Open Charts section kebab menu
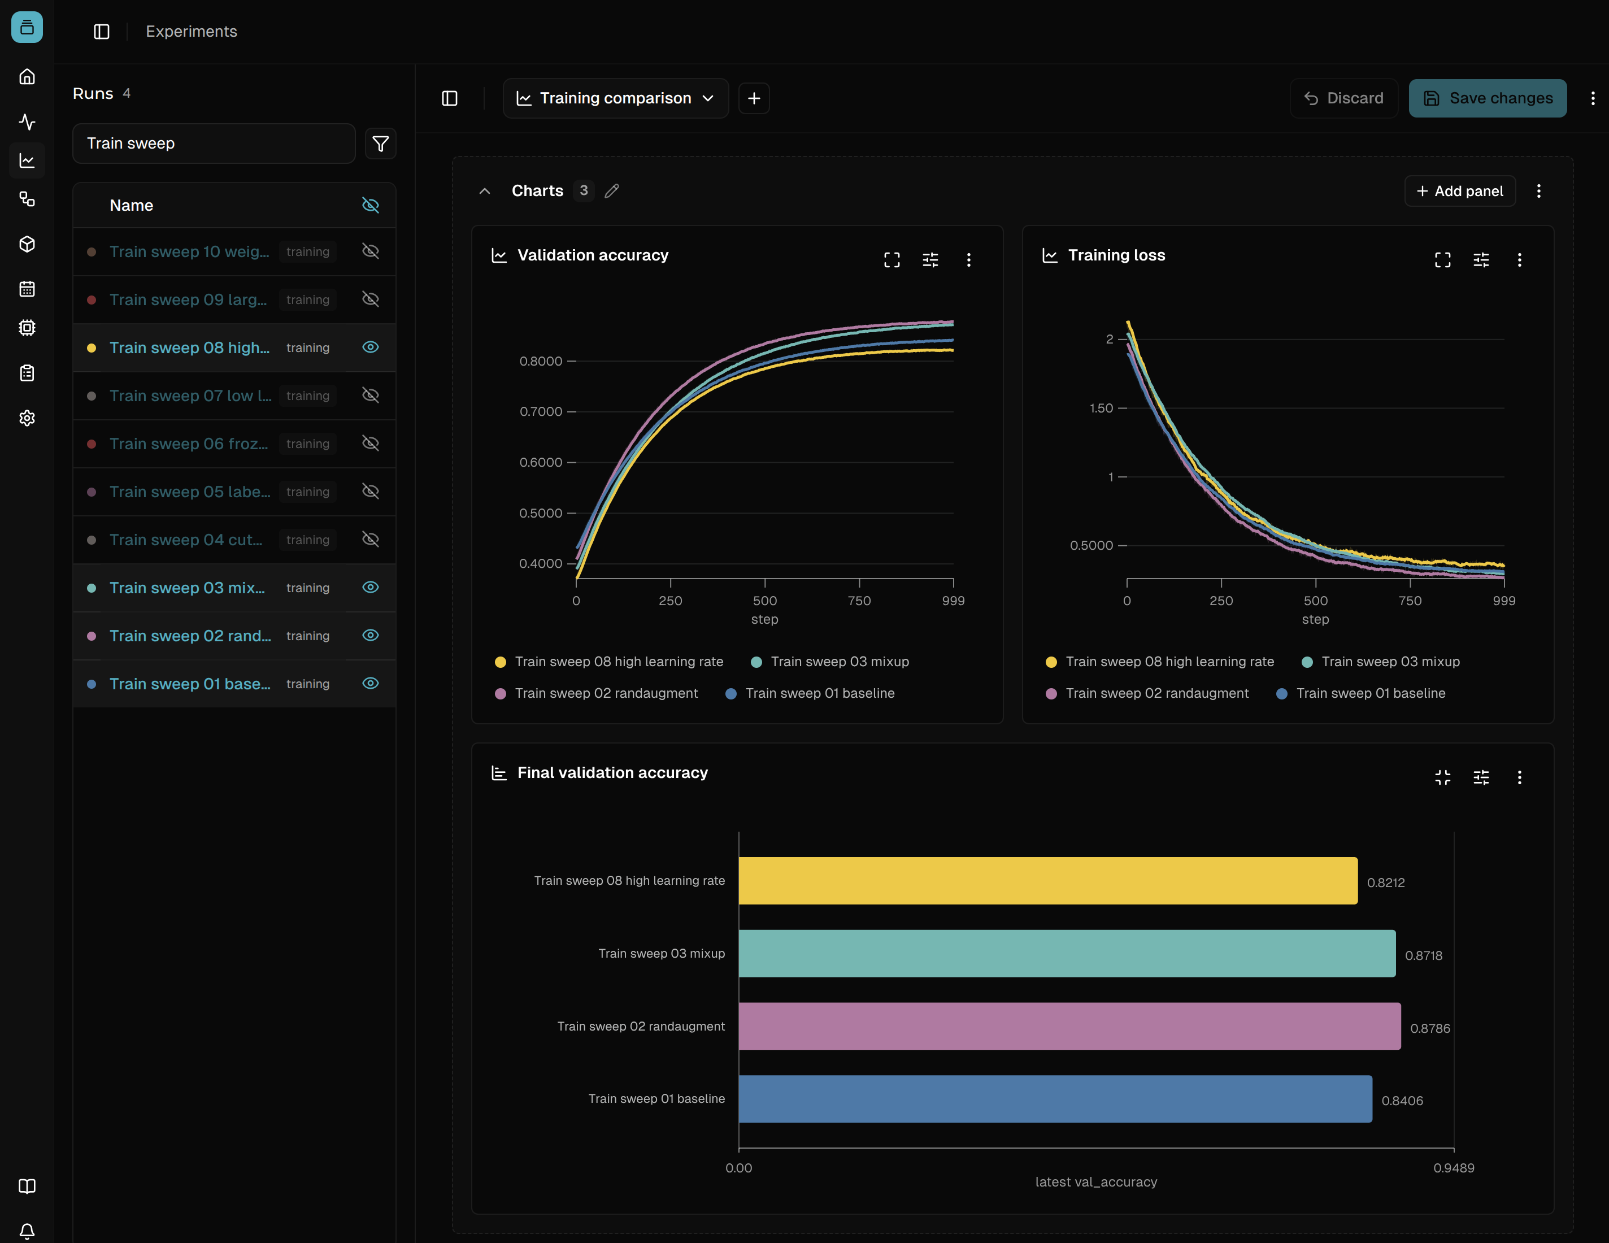The height and width of the screenshot is (1243, 1609). point(1538,191)
